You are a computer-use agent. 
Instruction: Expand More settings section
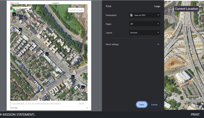133,44
